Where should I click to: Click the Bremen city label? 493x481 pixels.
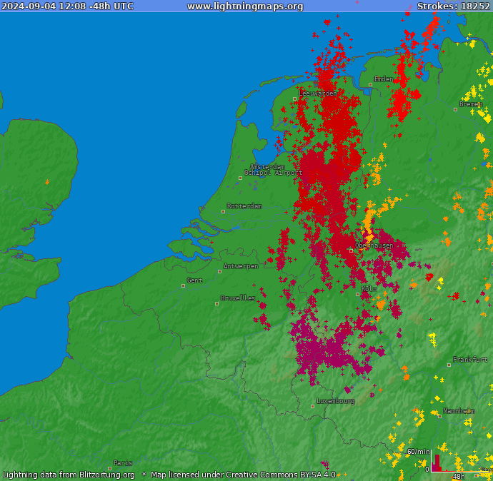pyautogui.click(x=471, y=104)
